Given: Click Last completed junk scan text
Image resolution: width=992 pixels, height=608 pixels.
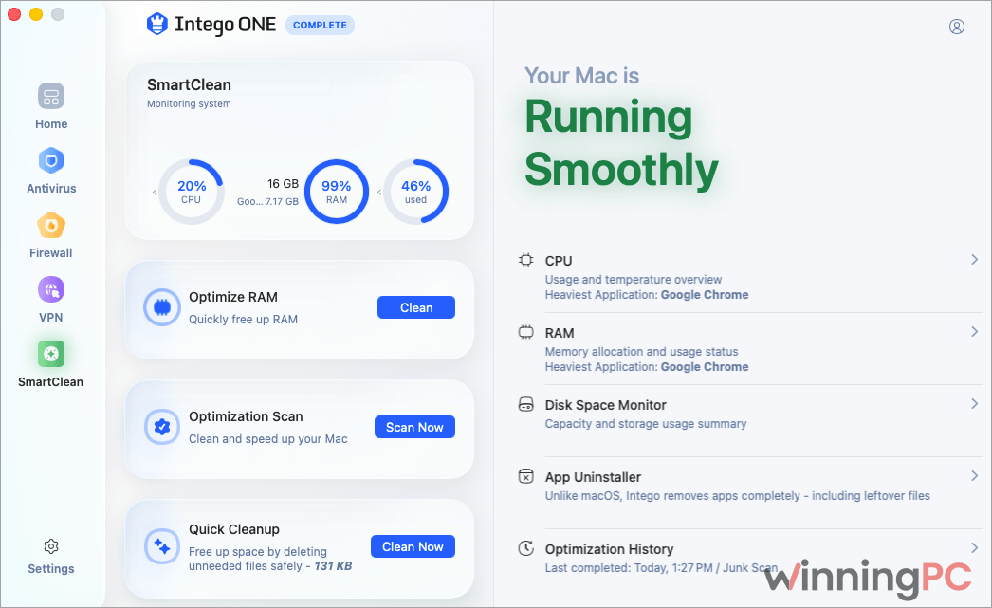Looking at the screenshot, I should pos(661,568).
